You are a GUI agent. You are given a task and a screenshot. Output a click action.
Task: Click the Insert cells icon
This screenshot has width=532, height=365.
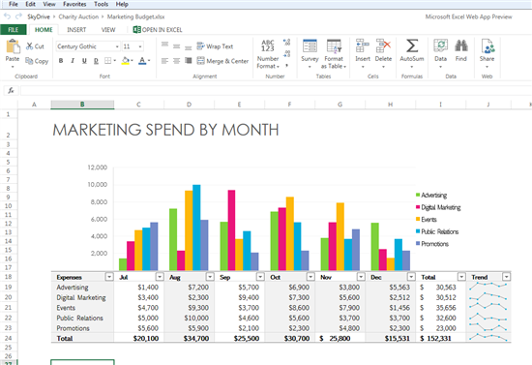[363, 46]
